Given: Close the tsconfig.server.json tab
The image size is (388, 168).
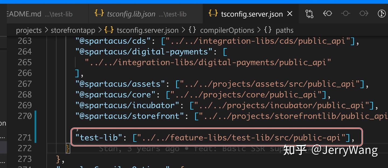Looking at the screenshot, I should coord(290,13).
